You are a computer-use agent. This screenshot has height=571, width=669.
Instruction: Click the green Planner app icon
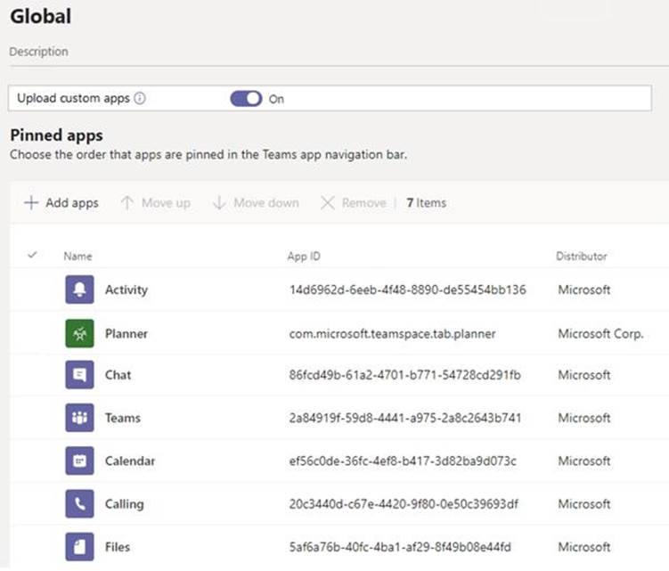pos(79,333)
